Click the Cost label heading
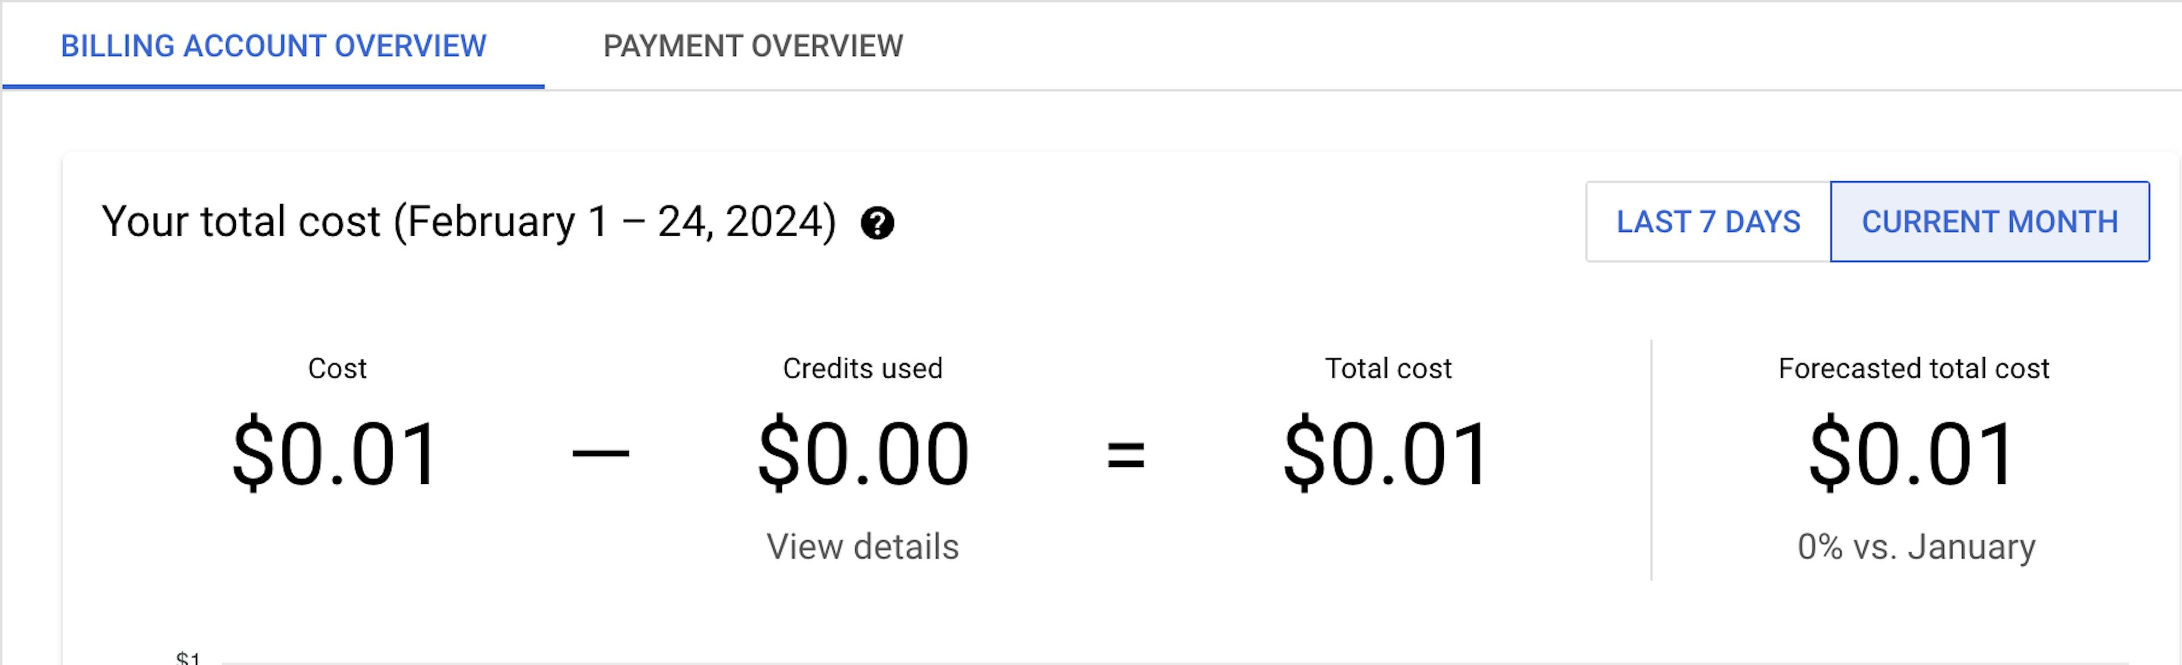 point(337,369)
